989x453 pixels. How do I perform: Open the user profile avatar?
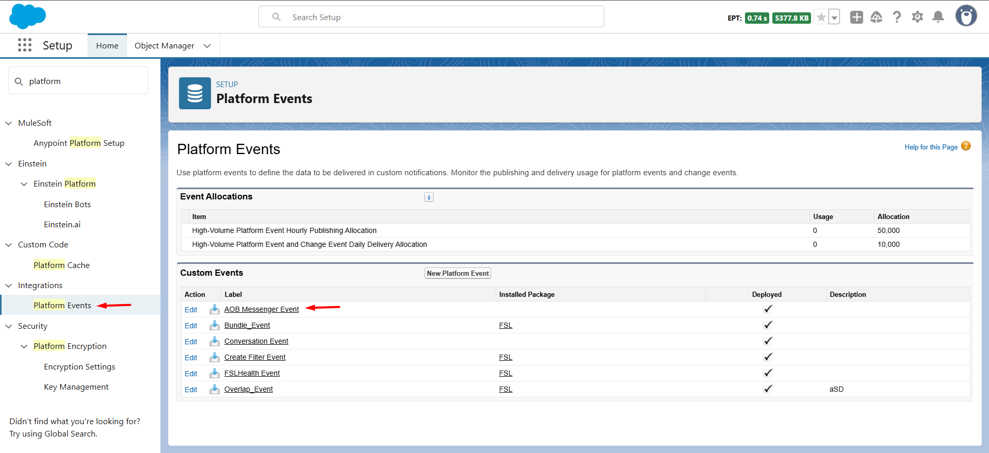[x=966, y=16]
